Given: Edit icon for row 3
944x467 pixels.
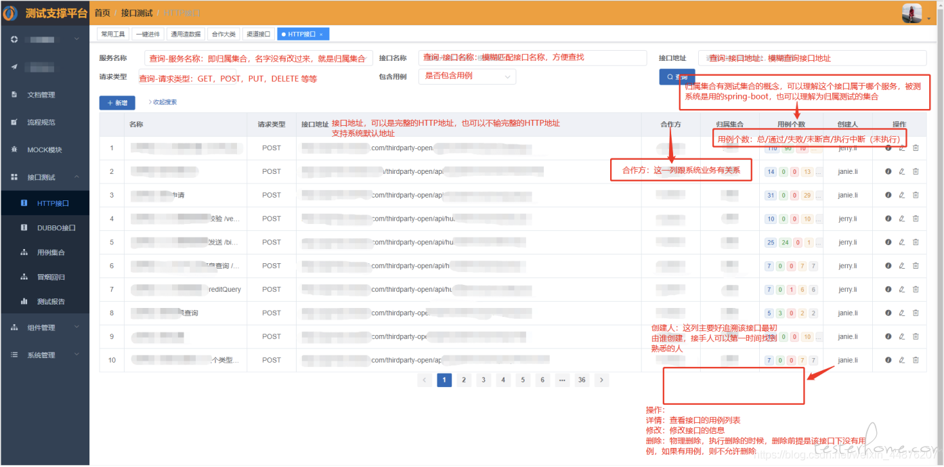Looking at the screenshot, I should [901, 195].
